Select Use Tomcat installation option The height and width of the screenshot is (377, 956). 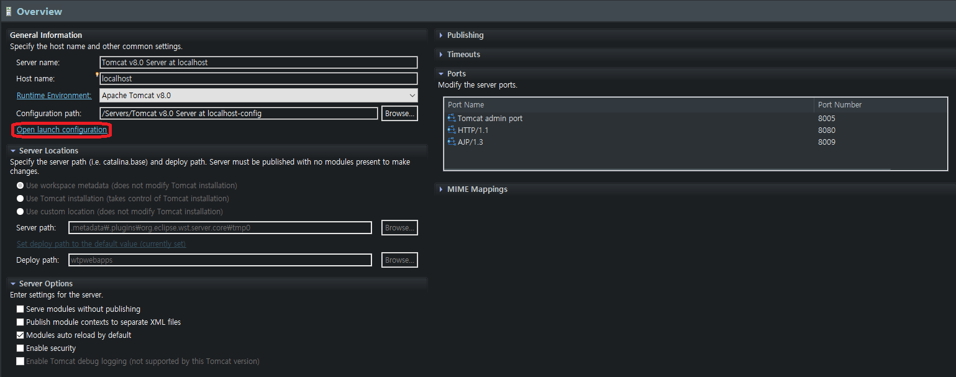(19, 198)
